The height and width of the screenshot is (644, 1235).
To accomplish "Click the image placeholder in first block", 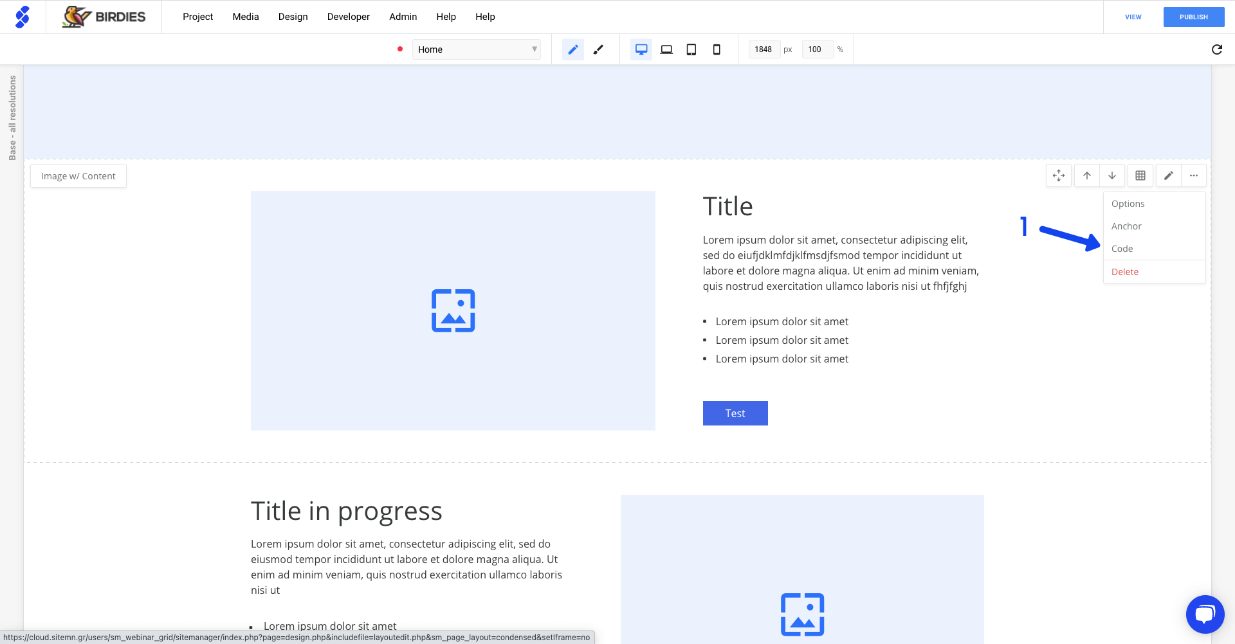I will [x=453, y=310].
